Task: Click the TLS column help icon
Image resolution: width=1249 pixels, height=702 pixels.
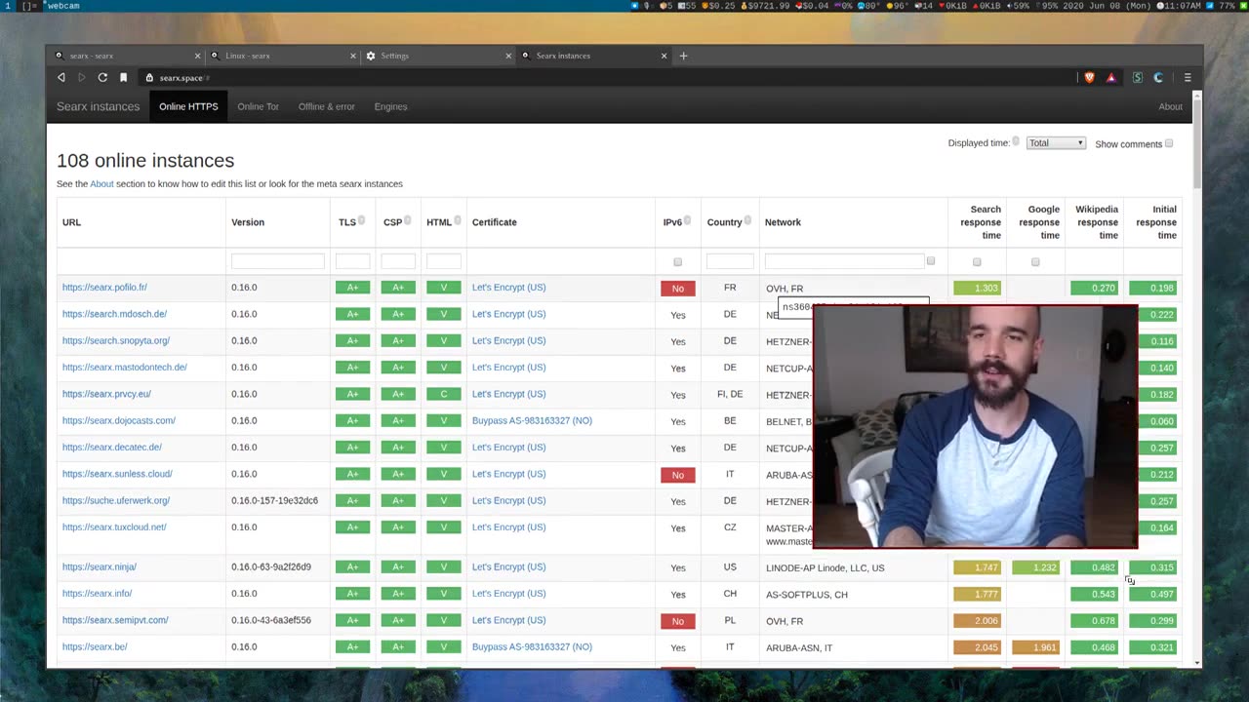Action: (x=361, y=220)
